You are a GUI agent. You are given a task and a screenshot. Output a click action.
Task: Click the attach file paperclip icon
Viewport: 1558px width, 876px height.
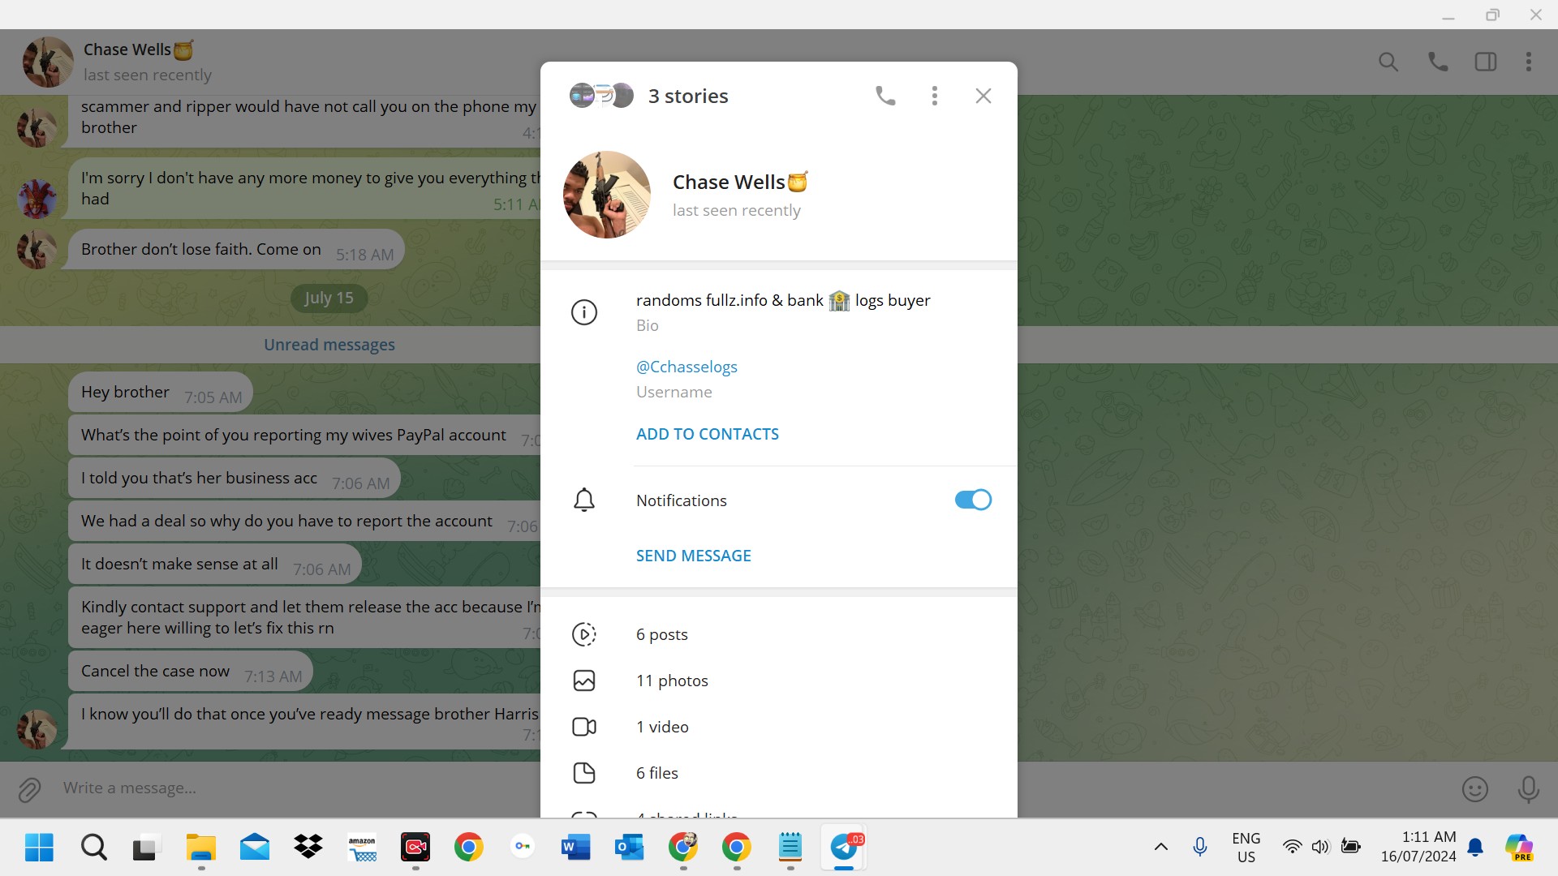[x=29, y=788]
